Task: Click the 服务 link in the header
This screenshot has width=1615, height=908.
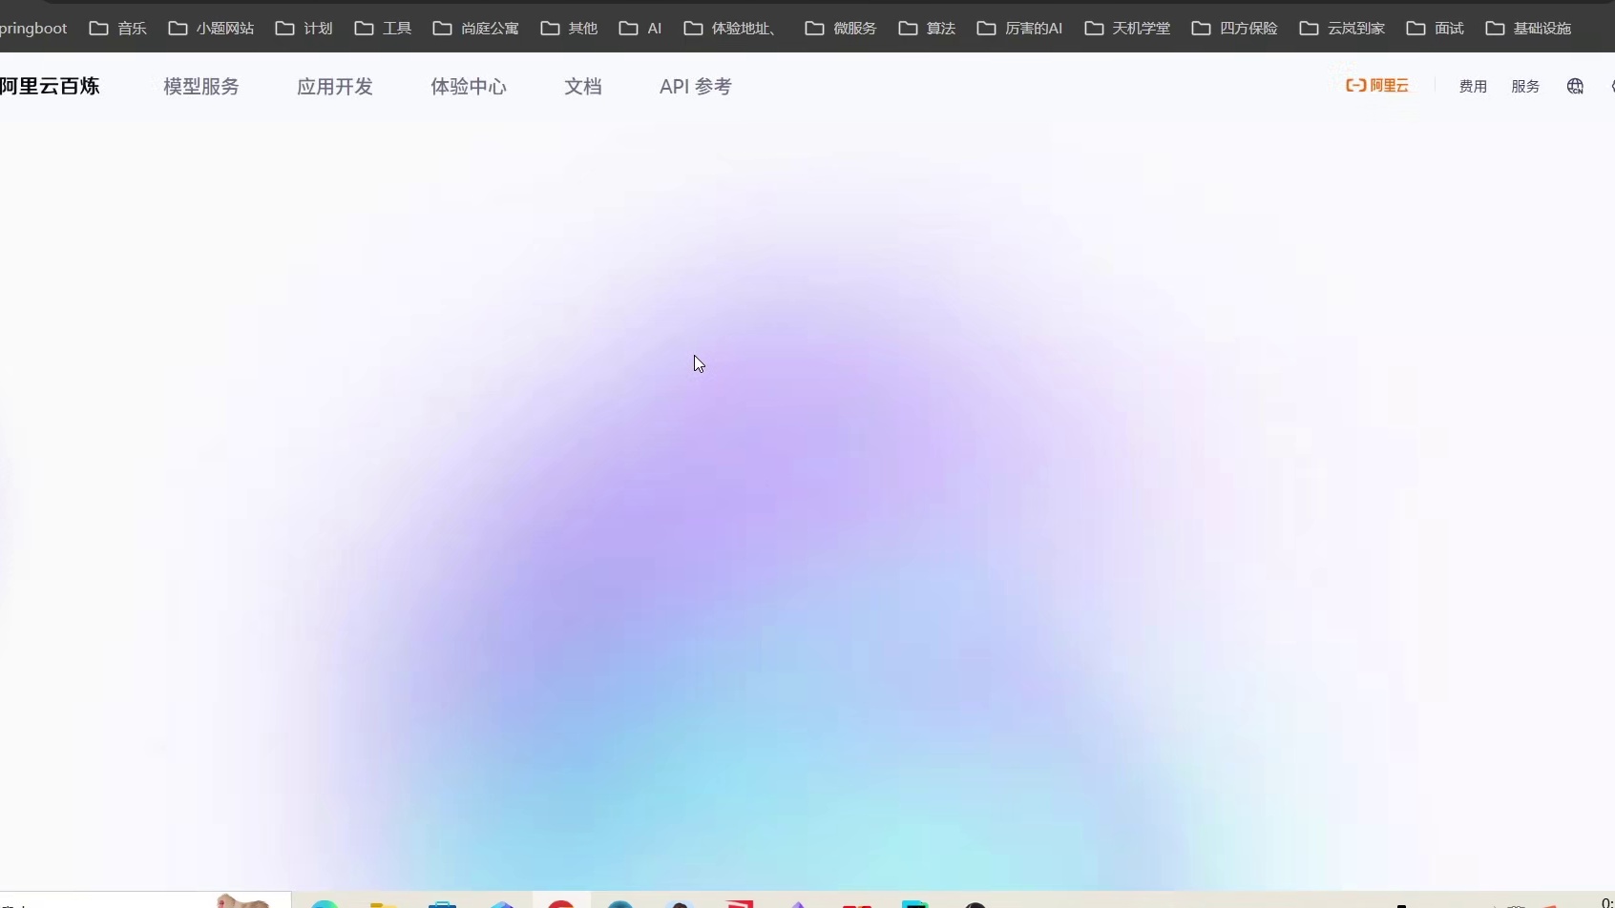Action: pos(1525,86)
